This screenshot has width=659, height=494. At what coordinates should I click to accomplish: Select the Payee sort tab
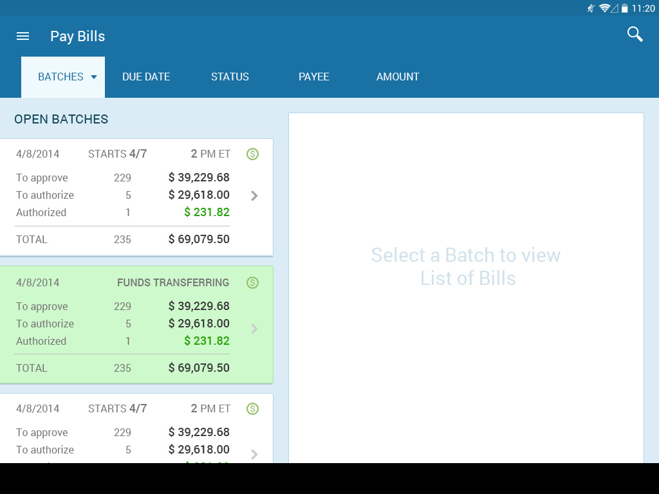314,77
